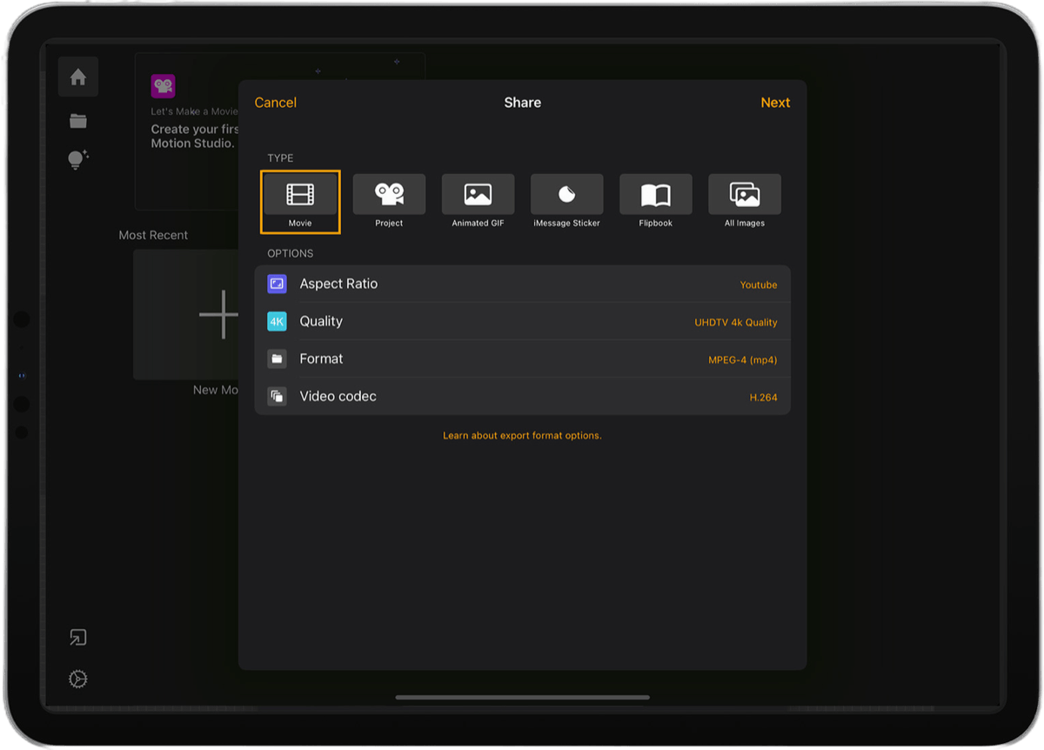
Task: Click the export arrow icon in the sidebar
Action: 77,637
